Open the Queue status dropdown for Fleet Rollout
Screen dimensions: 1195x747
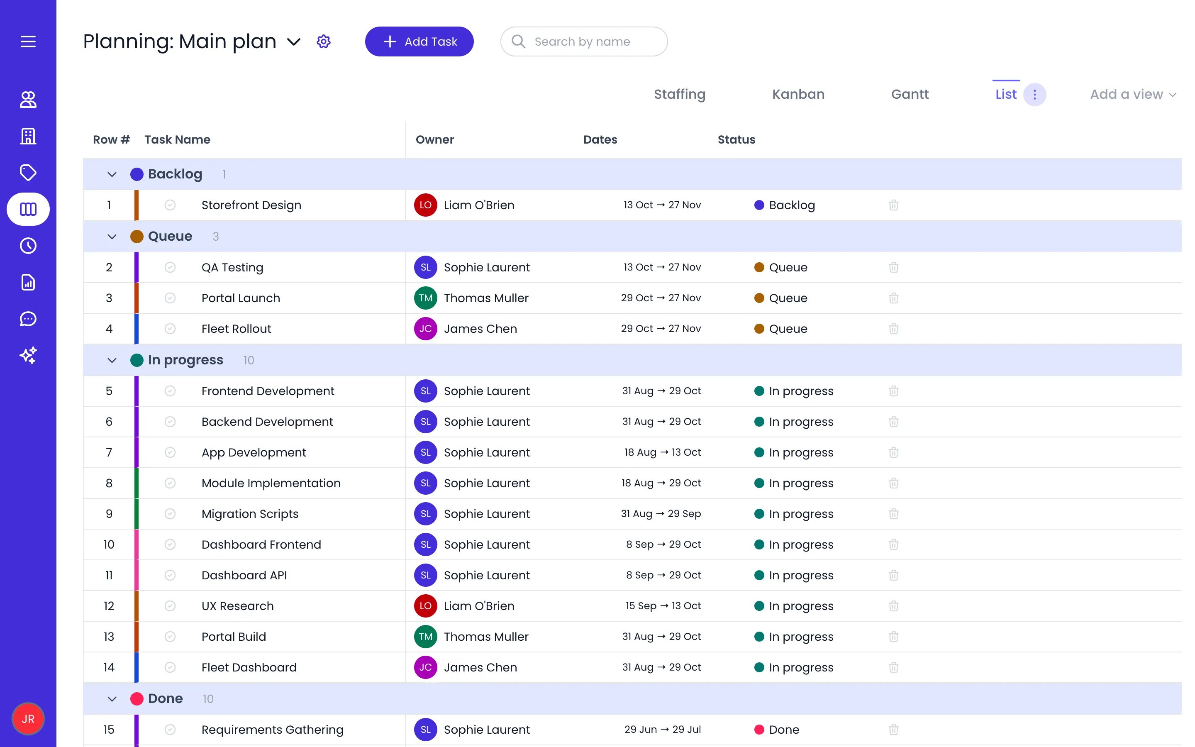point(781,329)
